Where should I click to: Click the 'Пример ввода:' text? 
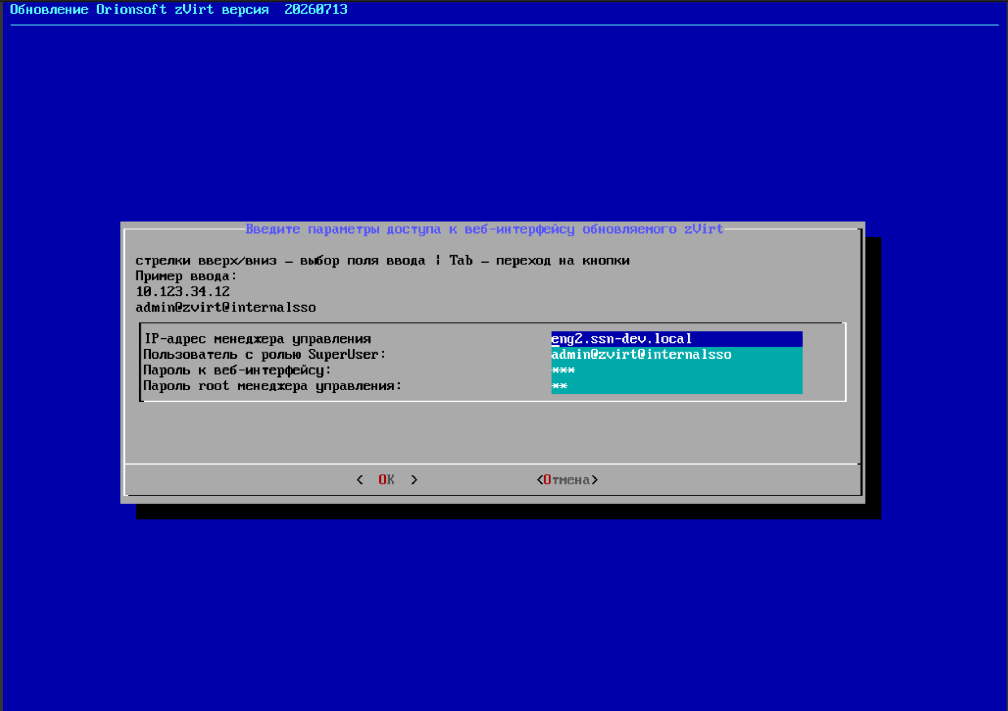point(186,276)
